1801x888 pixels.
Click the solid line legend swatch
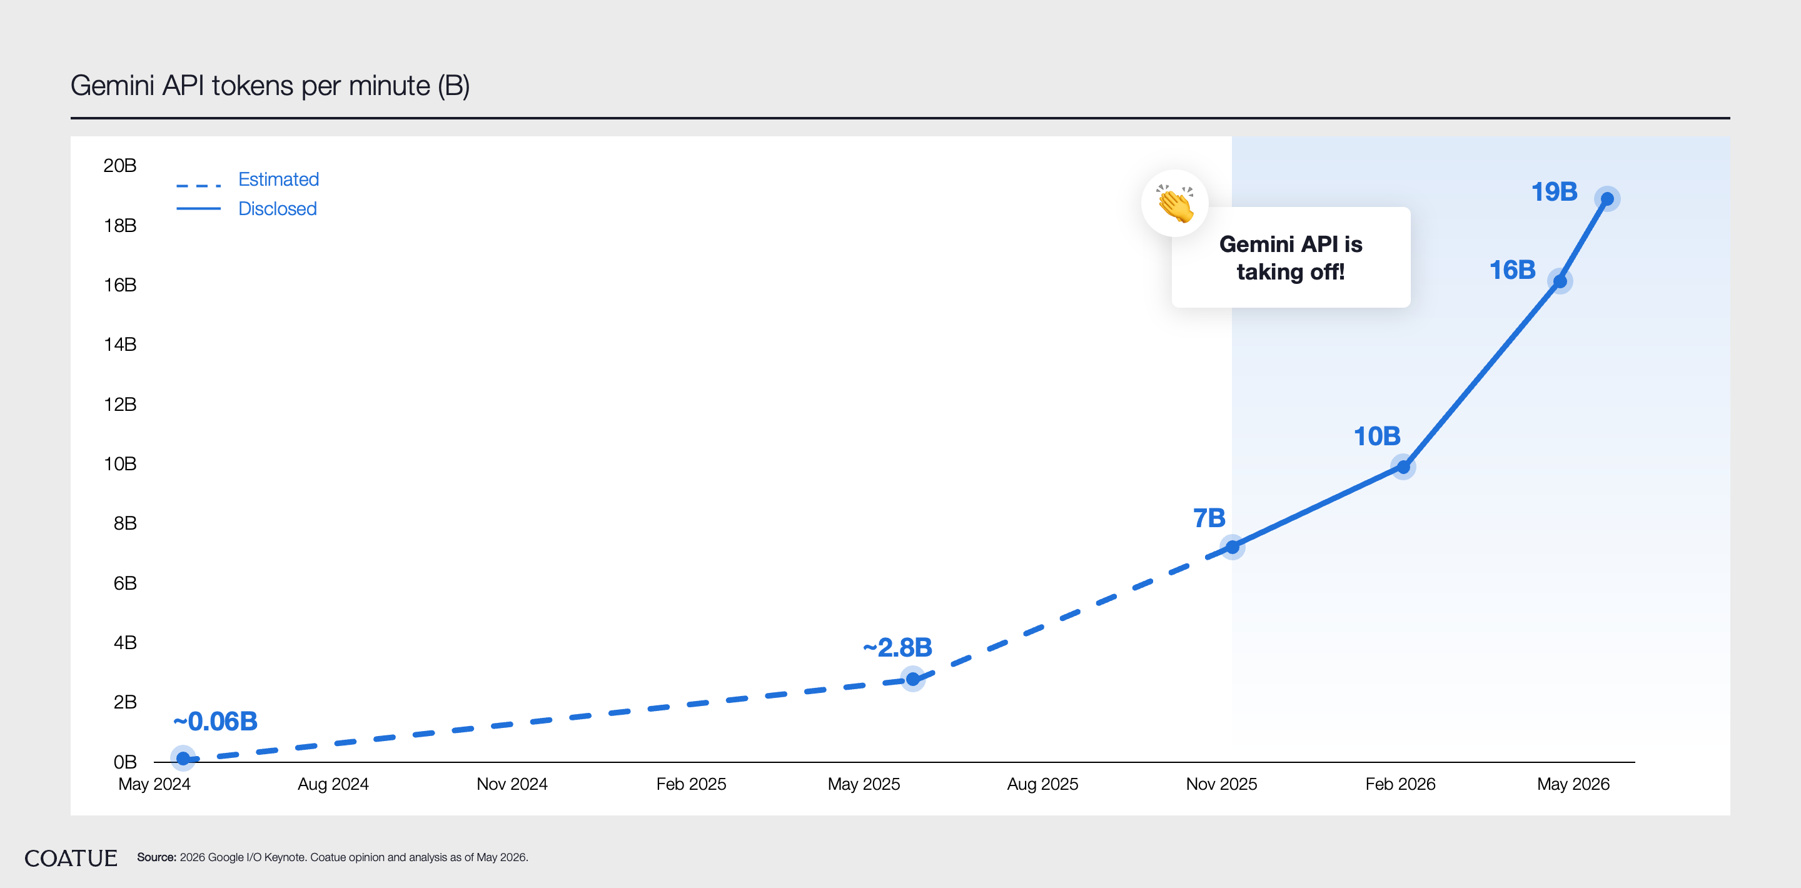click(199, 208)
